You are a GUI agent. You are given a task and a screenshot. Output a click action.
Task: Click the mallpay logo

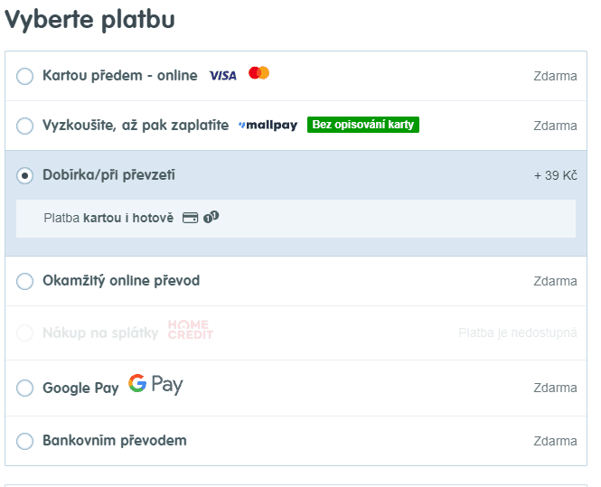(x=268, y=126)
